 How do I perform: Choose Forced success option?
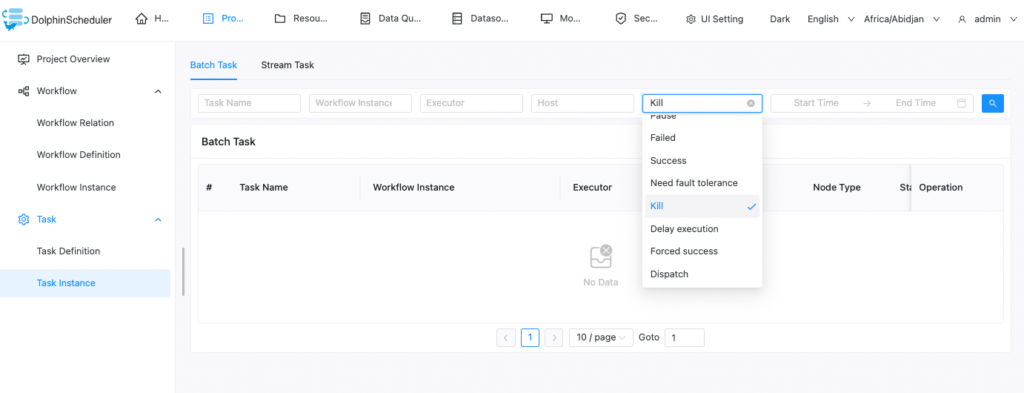[x=702, y=251]
